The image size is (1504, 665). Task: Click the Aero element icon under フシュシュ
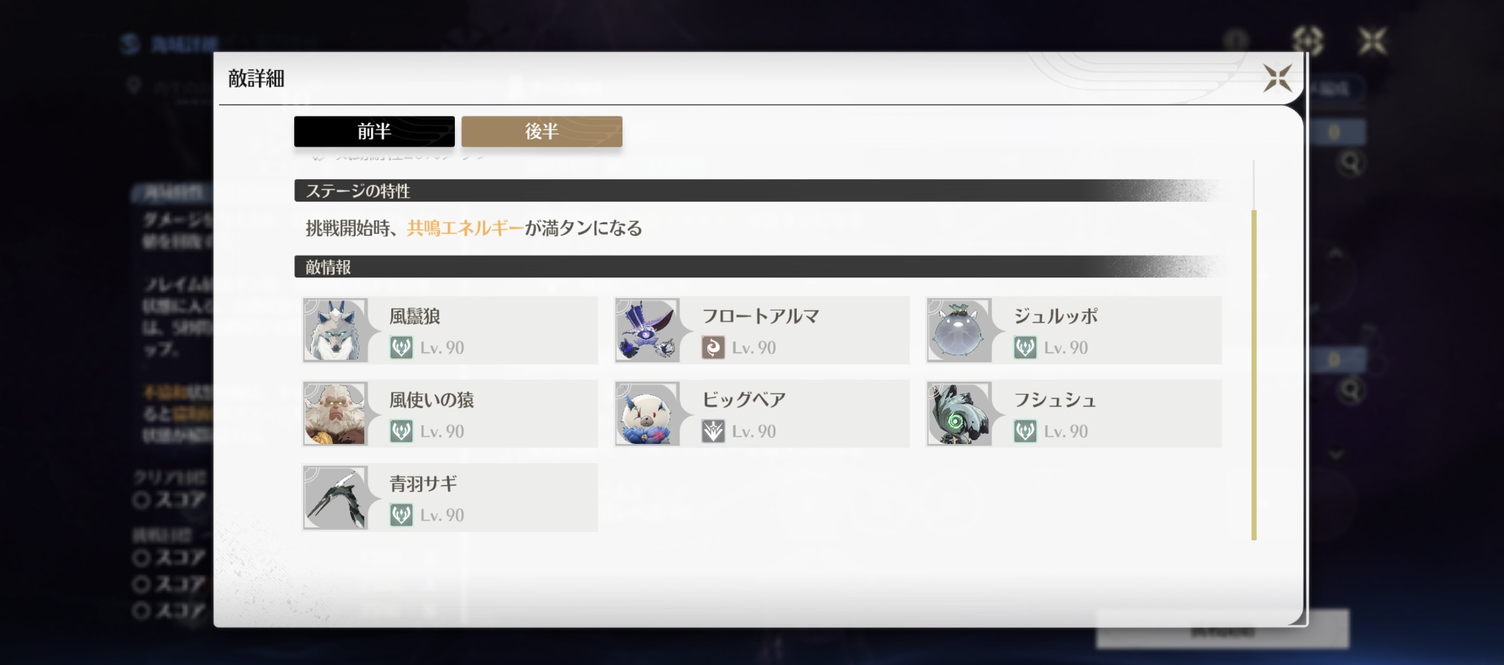[1025, 431]
